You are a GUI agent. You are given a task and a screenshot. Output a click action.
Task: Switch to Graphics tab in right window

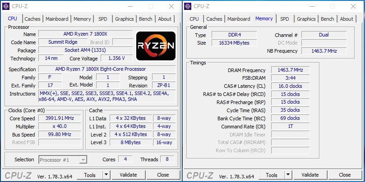pyautogui.click(x=306, y=19)
